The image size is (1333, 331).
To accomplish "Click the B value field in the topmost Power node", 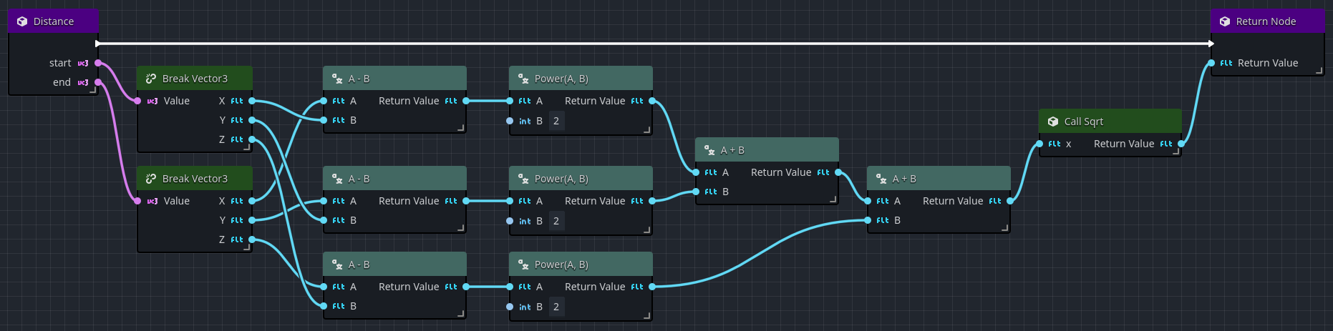I will [556, 121].
